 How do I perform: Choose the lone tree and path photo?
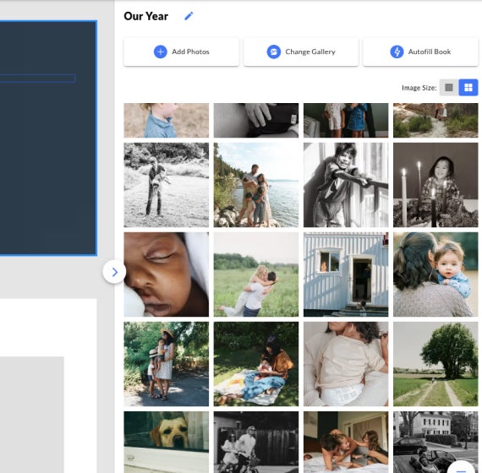point(435,364)
